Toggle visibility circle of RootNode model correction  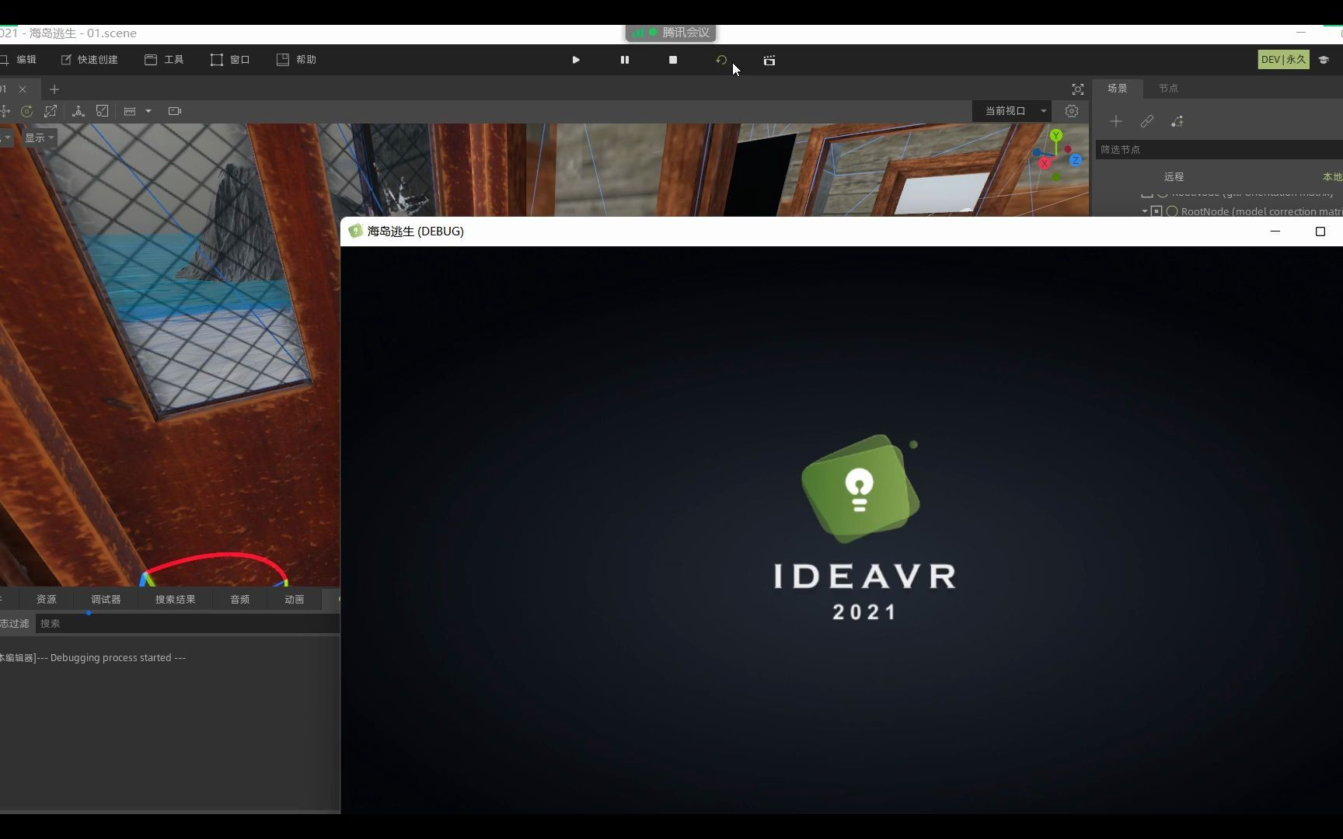pos(1172,211)
